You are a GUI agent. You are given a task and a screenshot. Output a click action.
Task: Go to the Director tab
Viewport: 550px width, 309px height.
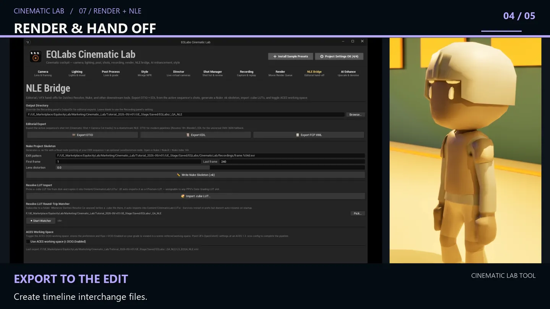(178, 73)
